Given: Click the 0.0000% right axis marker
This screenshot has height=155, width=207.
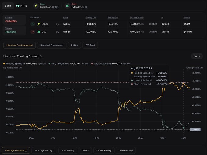Looking at the screenshot, I should pos(195,129).
